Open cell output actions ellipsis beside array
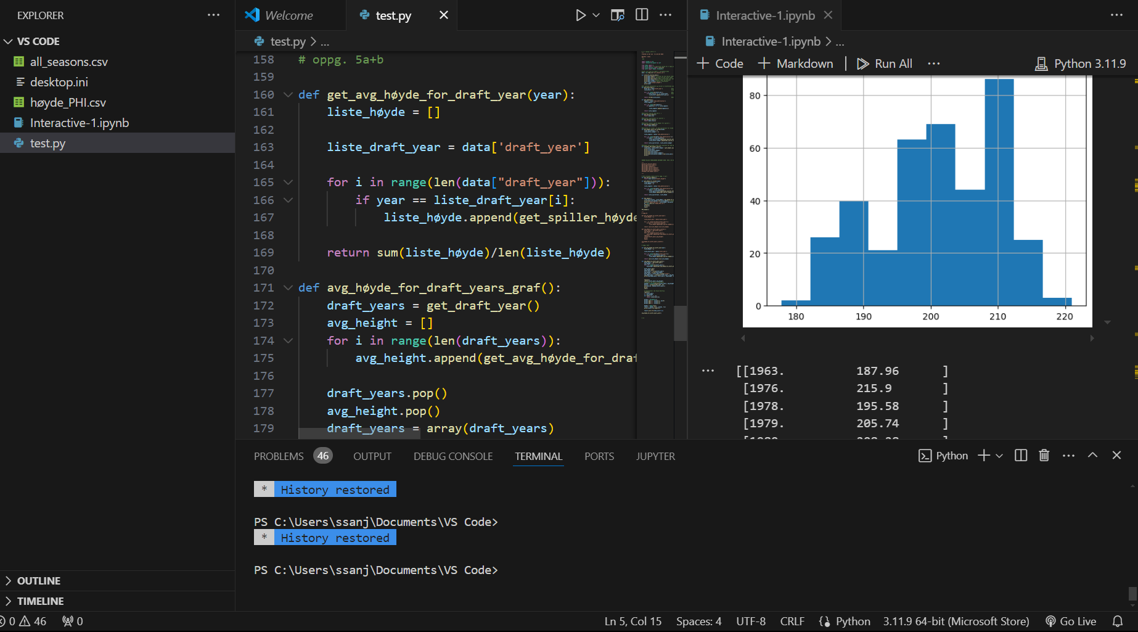The height and width of the screenshot is (632, 1138). 708,371
